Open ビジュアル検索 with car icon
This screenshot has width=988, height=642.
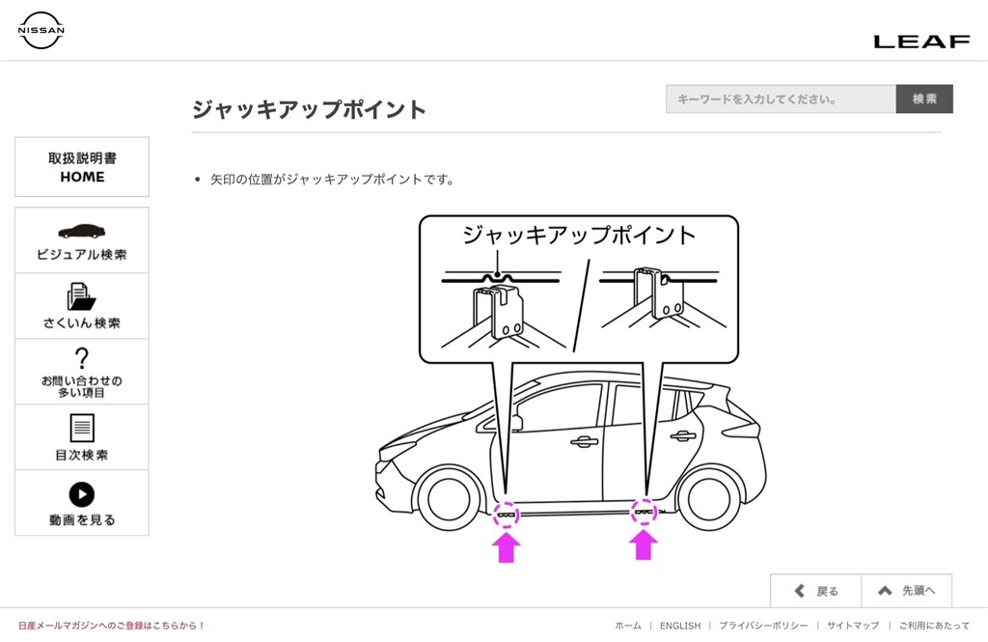tap(82, 240)
